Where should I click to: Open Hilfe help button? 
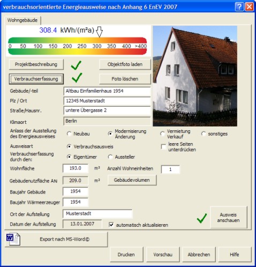click(x=235, y=255)
